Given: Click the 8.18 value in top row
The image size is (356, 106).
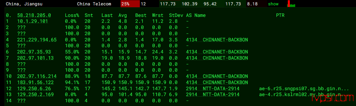Looking at the screenshot, I should click(252, 4).
